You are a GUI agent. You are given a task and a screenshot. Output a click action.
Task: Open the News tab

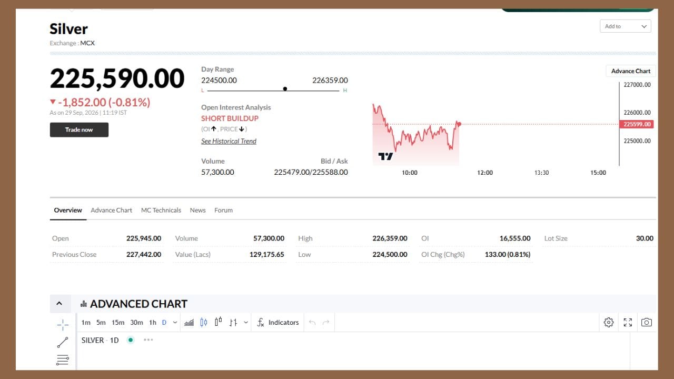coord(198,210)
